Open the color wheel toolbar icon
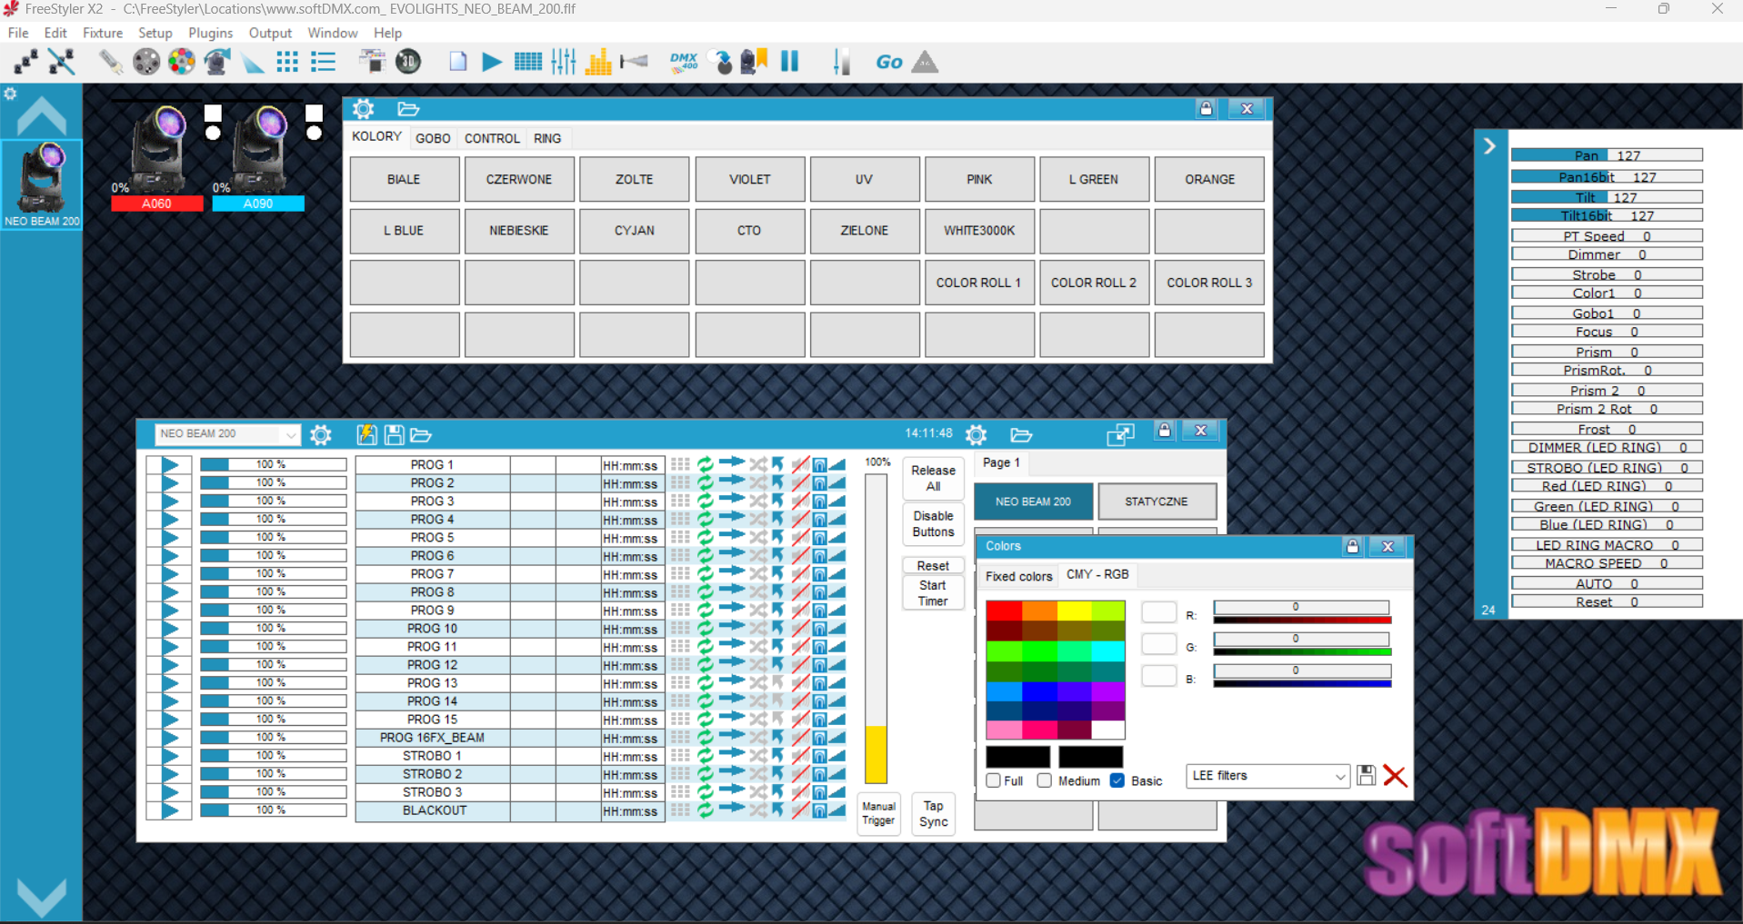 (181, 62)
